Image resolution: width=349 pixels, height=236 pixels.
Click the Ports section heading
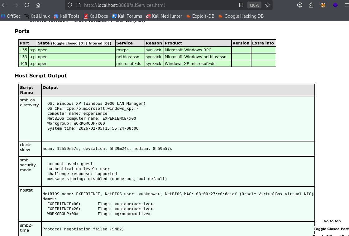[22, 31]
